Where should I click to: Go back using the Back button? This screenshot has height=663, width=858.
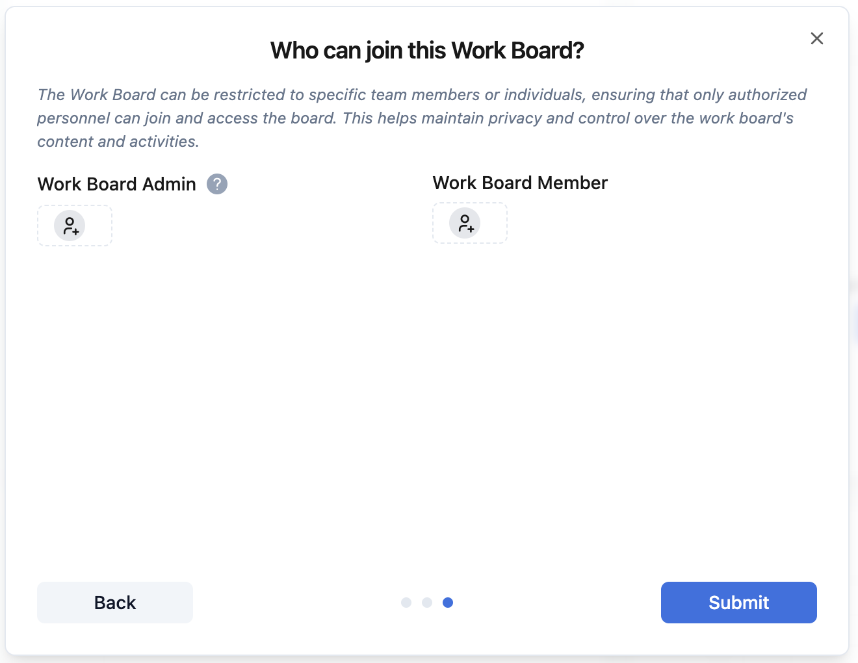coord(115,603)
